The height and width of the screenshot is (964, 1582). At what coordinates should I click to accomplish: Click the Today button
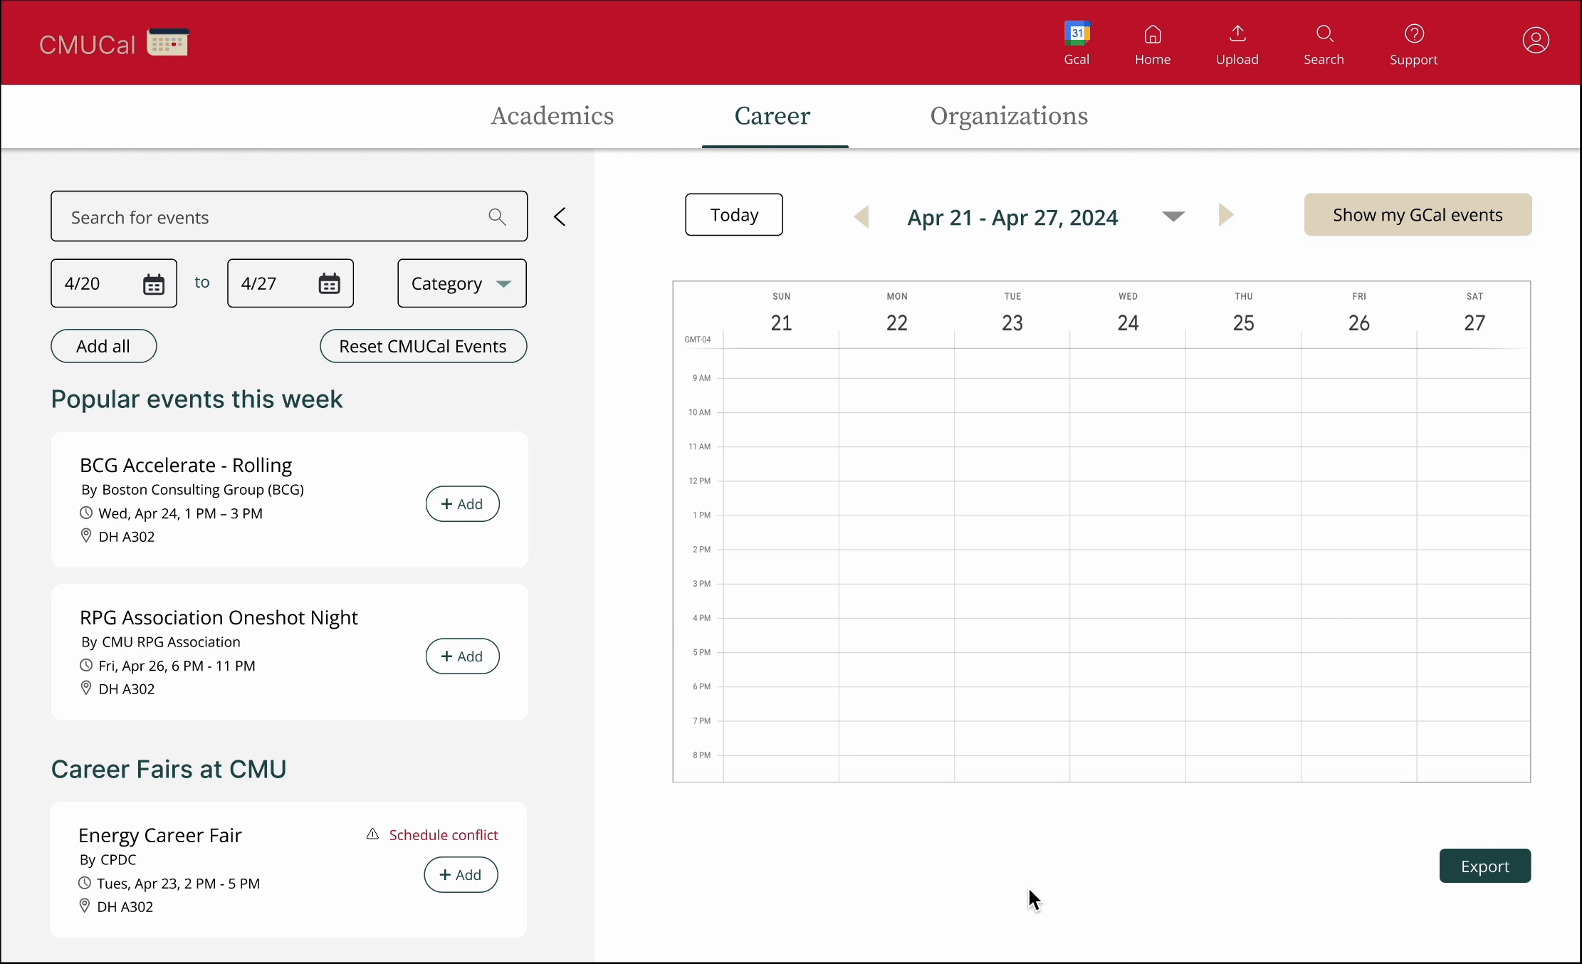tap(734, 214)
